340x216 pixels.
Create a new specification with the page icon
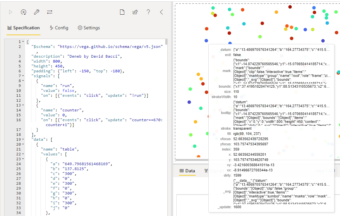pyautogui.click(x=122, y=12)
